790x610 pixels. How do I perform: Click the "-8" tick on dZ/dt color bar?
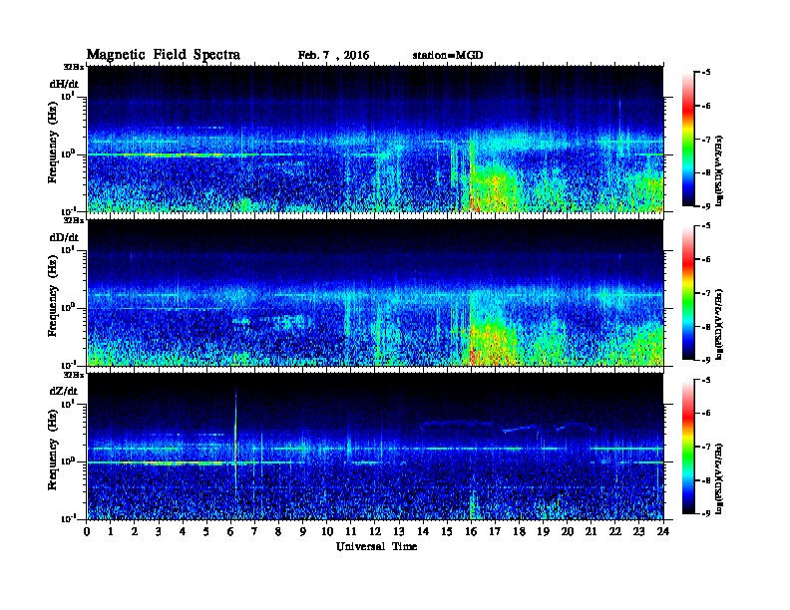click(706, 480)
